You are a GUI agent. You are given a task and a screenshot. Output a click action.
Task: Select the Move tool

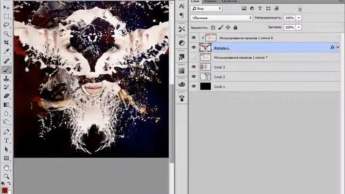[6, 8]
